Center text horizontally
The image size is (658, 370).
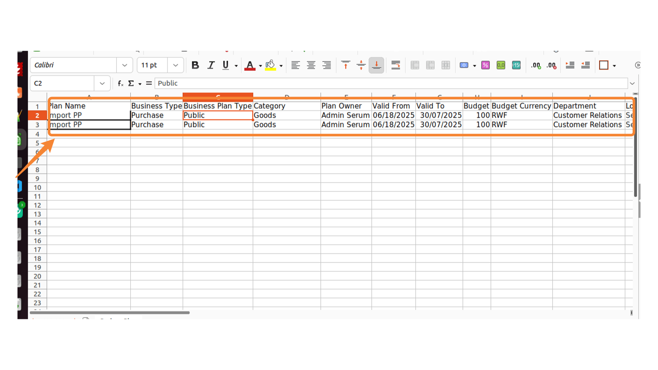pyautogui.click(x=311, y=65)
